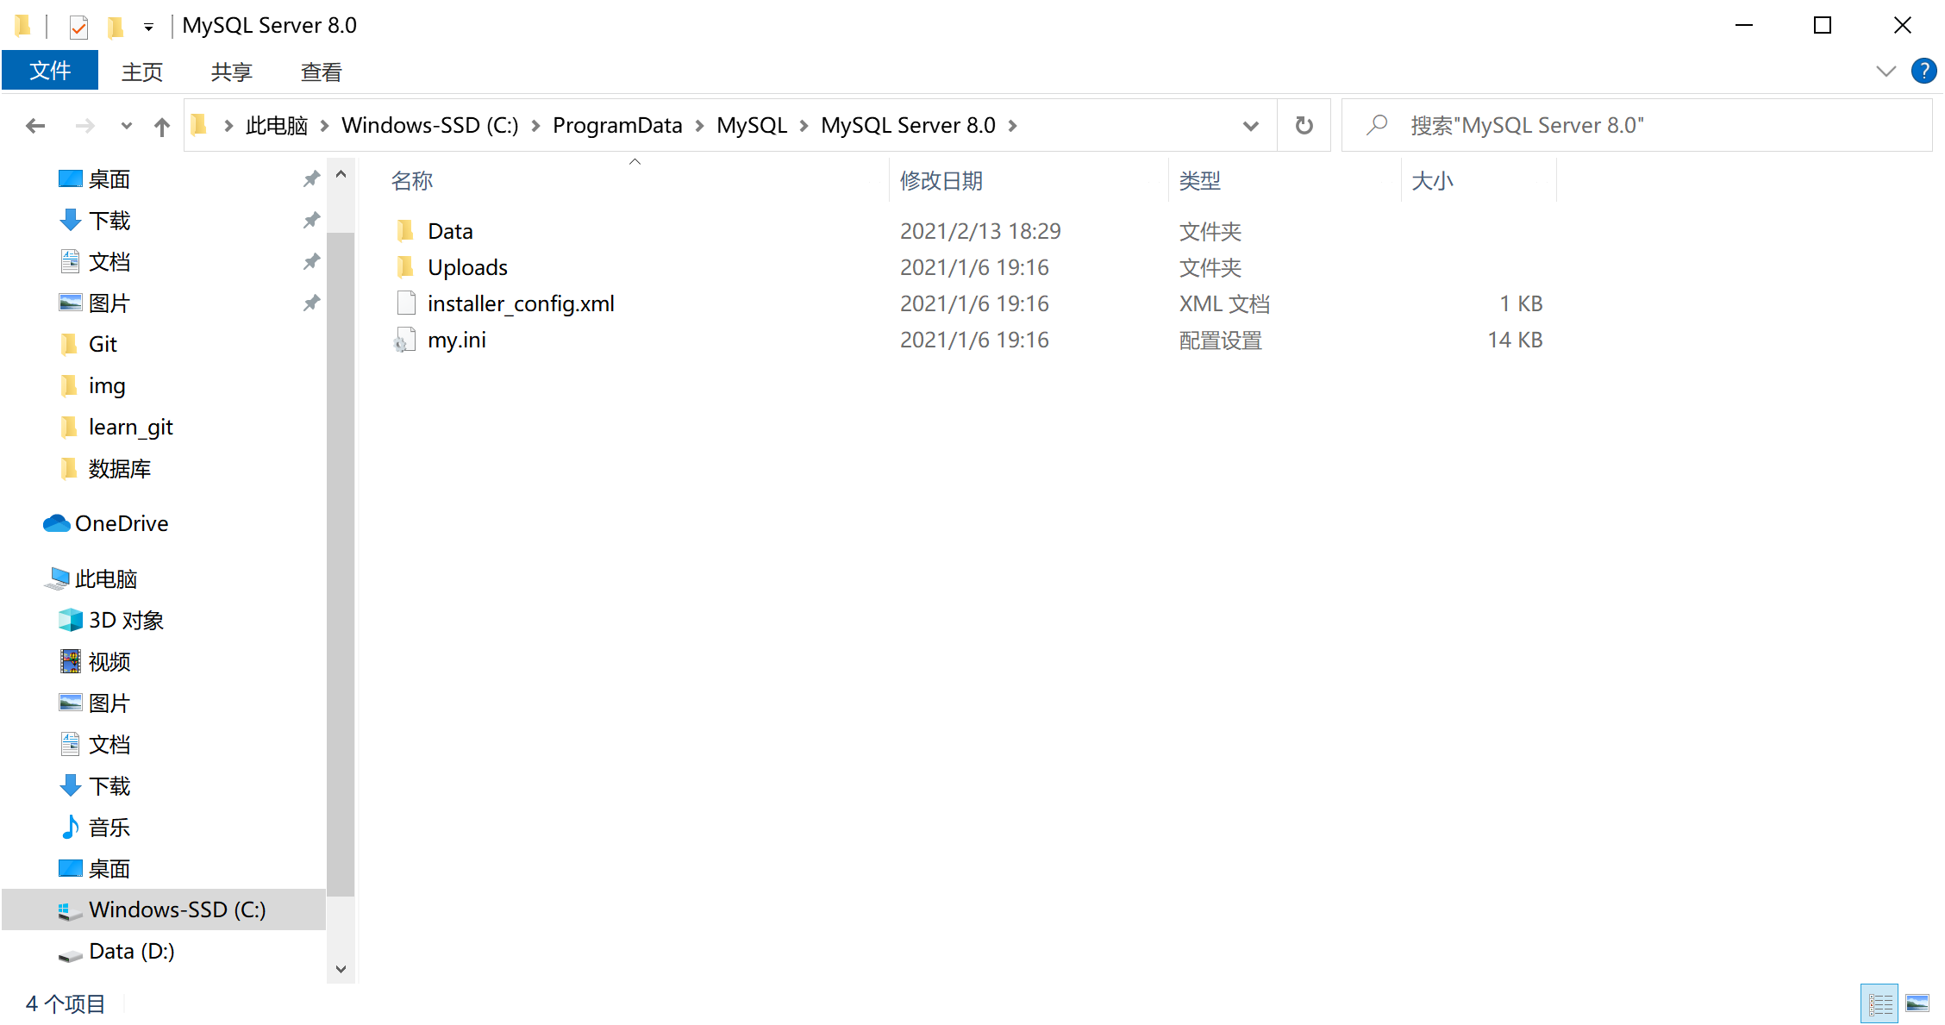Viewport: 1945px width, 1025px height.
Task: Go up one folder level arrow
Action: click(x=162, y=126)
